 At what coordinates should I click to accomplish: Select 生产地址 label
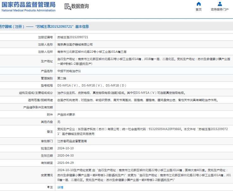47,61
